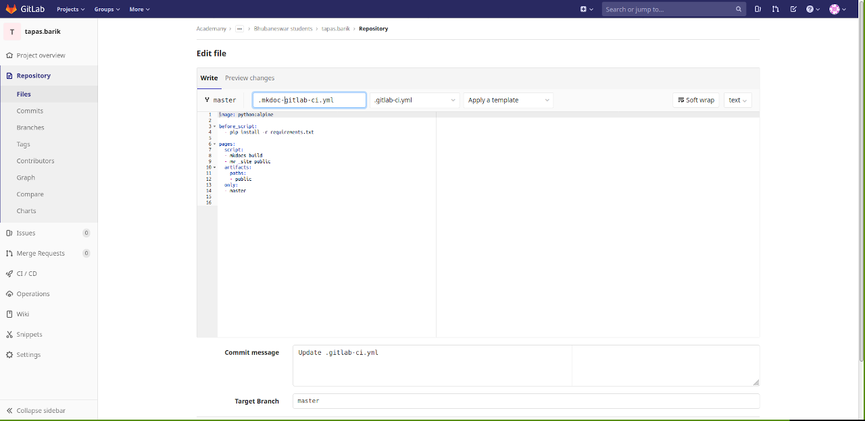The image size is (865, 421).
Task: Collapse the artifacts fold arrow on line 10
Action: tap(215, 167)
